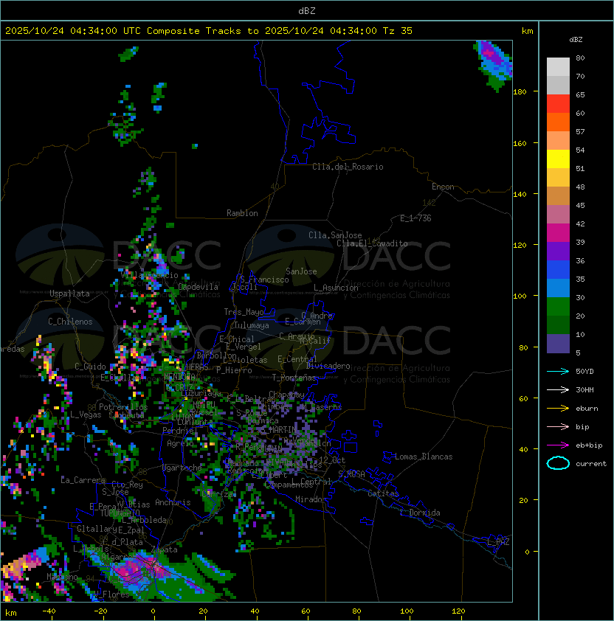This screenshot has width=614, height=621.
Task: Click the 'eb+bip' legend label
Action: tap(589, 445)
